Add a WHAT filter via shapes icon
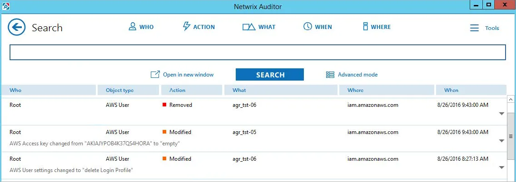This screenshot has width=516, height=182. (249, 27)
